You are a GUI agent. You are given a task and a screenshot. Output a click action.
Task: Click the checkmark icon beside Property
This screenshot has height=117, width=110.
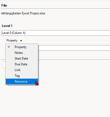9,47
